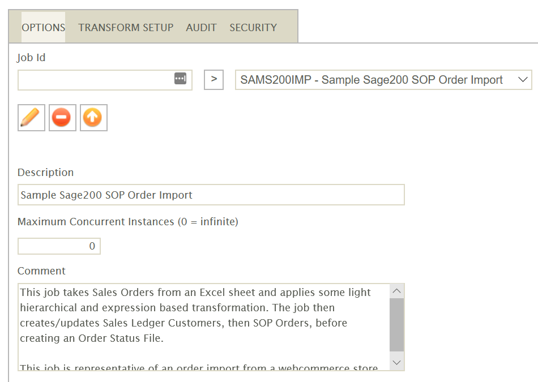
Task: Open the SAMS200IMP job selection dropdown
Action: (374, 80)
